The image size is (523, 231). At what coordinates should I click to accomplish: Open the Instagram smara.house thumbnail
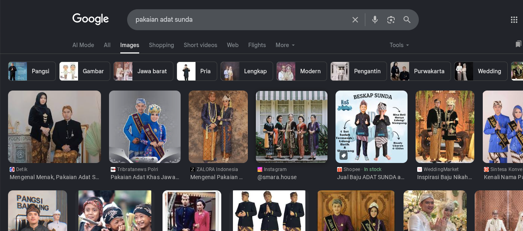292,127
